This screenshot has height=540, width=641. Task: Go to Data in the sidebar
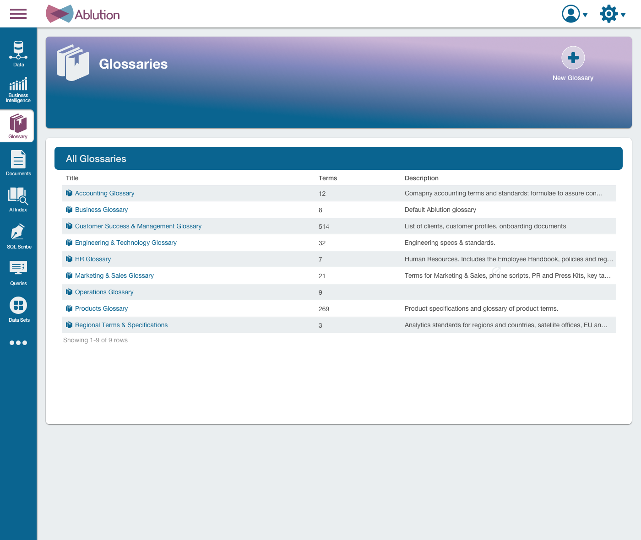(18, 54)
